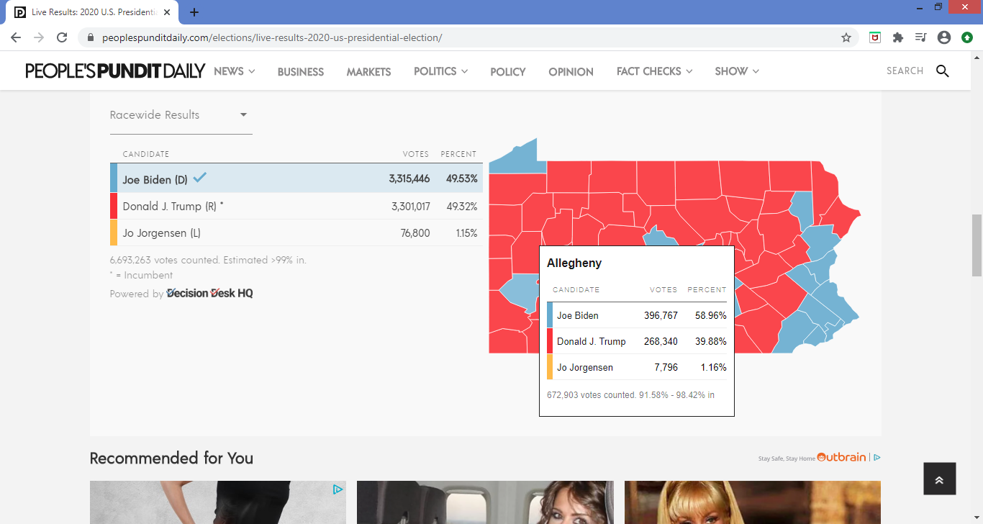Click the 6,693,263 votes counted text
Image resolution: width=983 pixels, height=524 pixels.
click(208, 260)
